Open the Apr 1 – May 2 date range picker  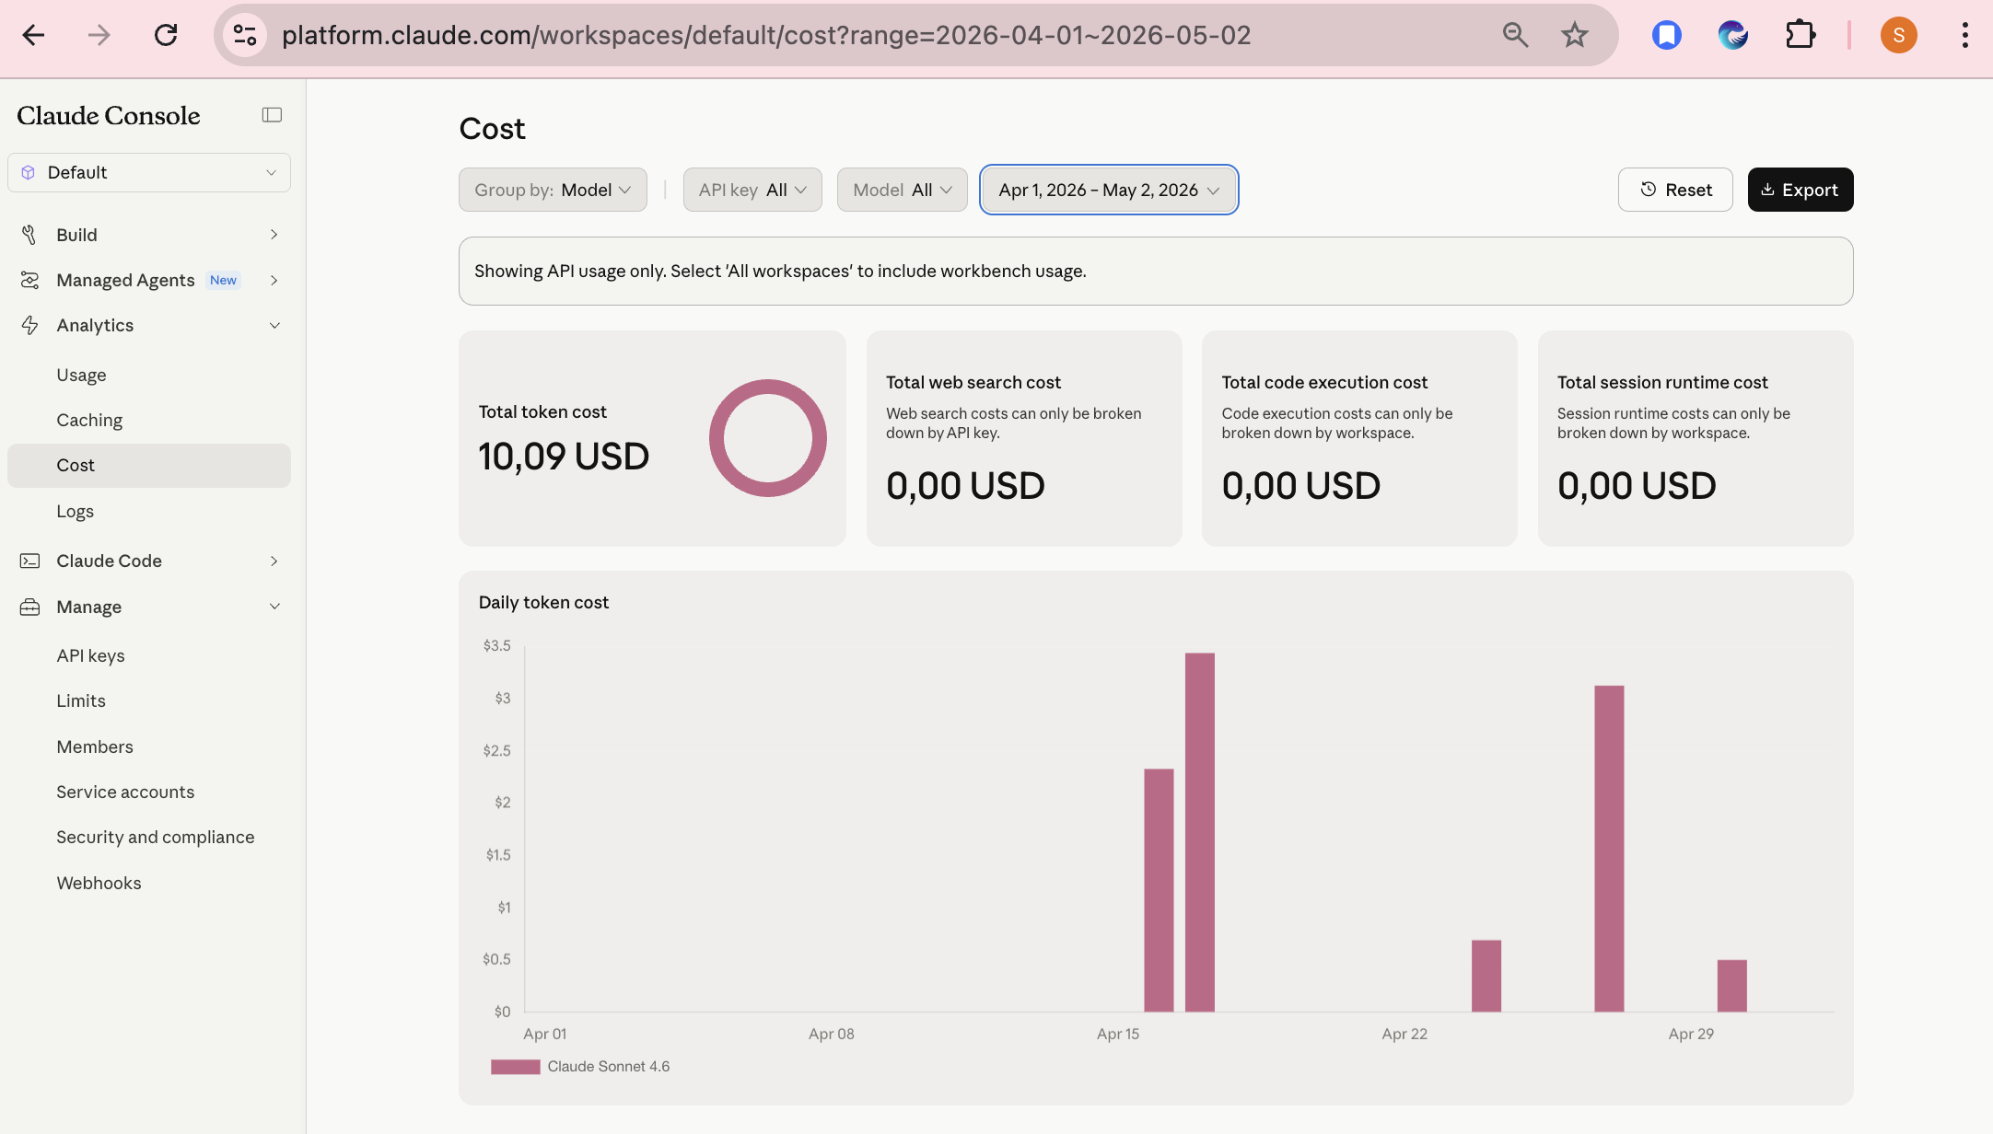[x=1109, y=190]
